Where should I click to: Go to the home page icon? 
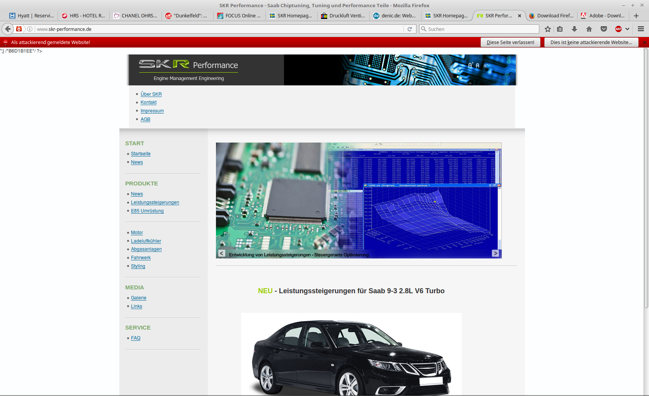(589, 29)
